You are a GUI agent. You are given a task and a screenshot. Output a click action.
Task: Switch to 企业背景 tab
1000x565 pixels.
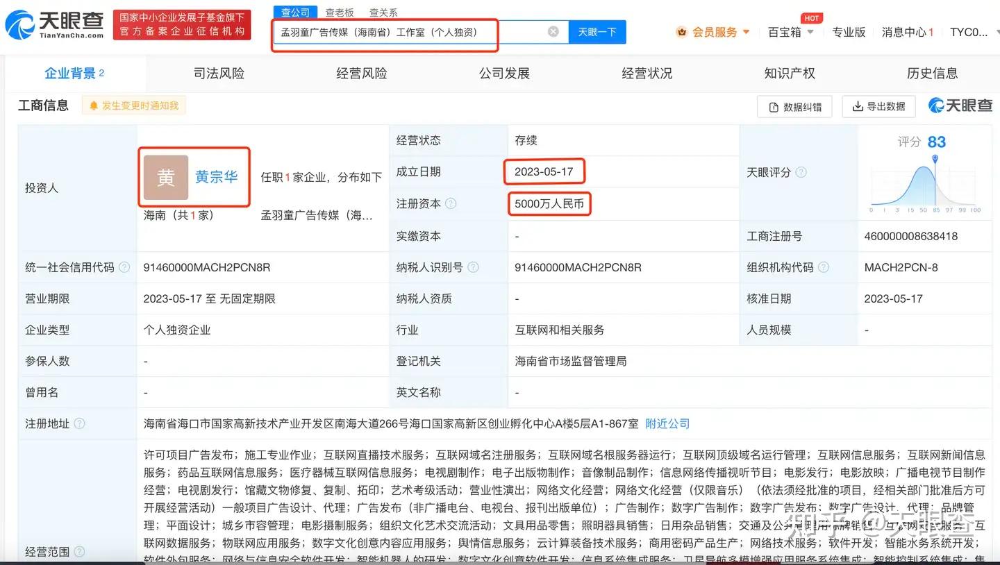[x=74, y=73]
